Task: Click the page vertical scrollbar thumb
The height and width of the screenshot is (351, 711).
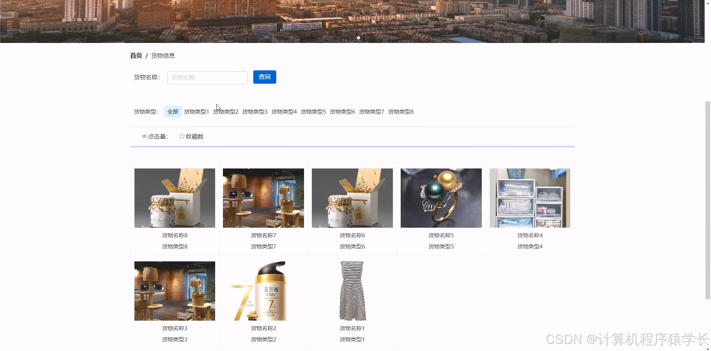Action: tap(708, 200)
